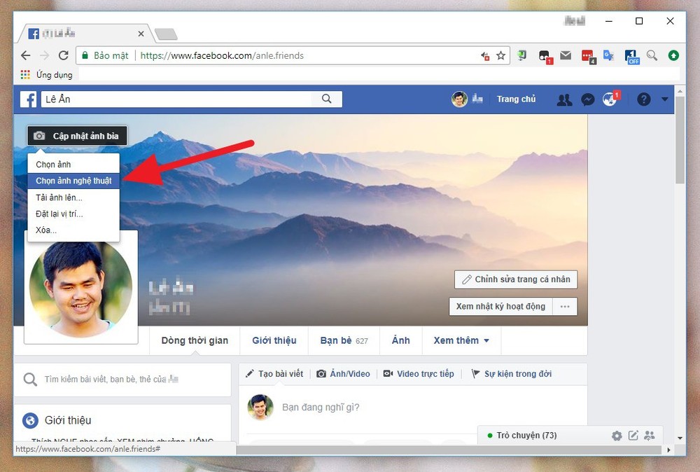Bookmark page with the star icon
This screenshot has width=700, height=472.
click(501, 56)
